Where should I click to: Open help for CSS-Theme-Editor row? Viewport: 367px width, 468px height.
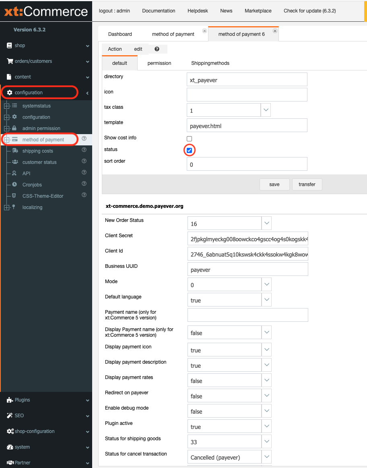tap(84, 195)
